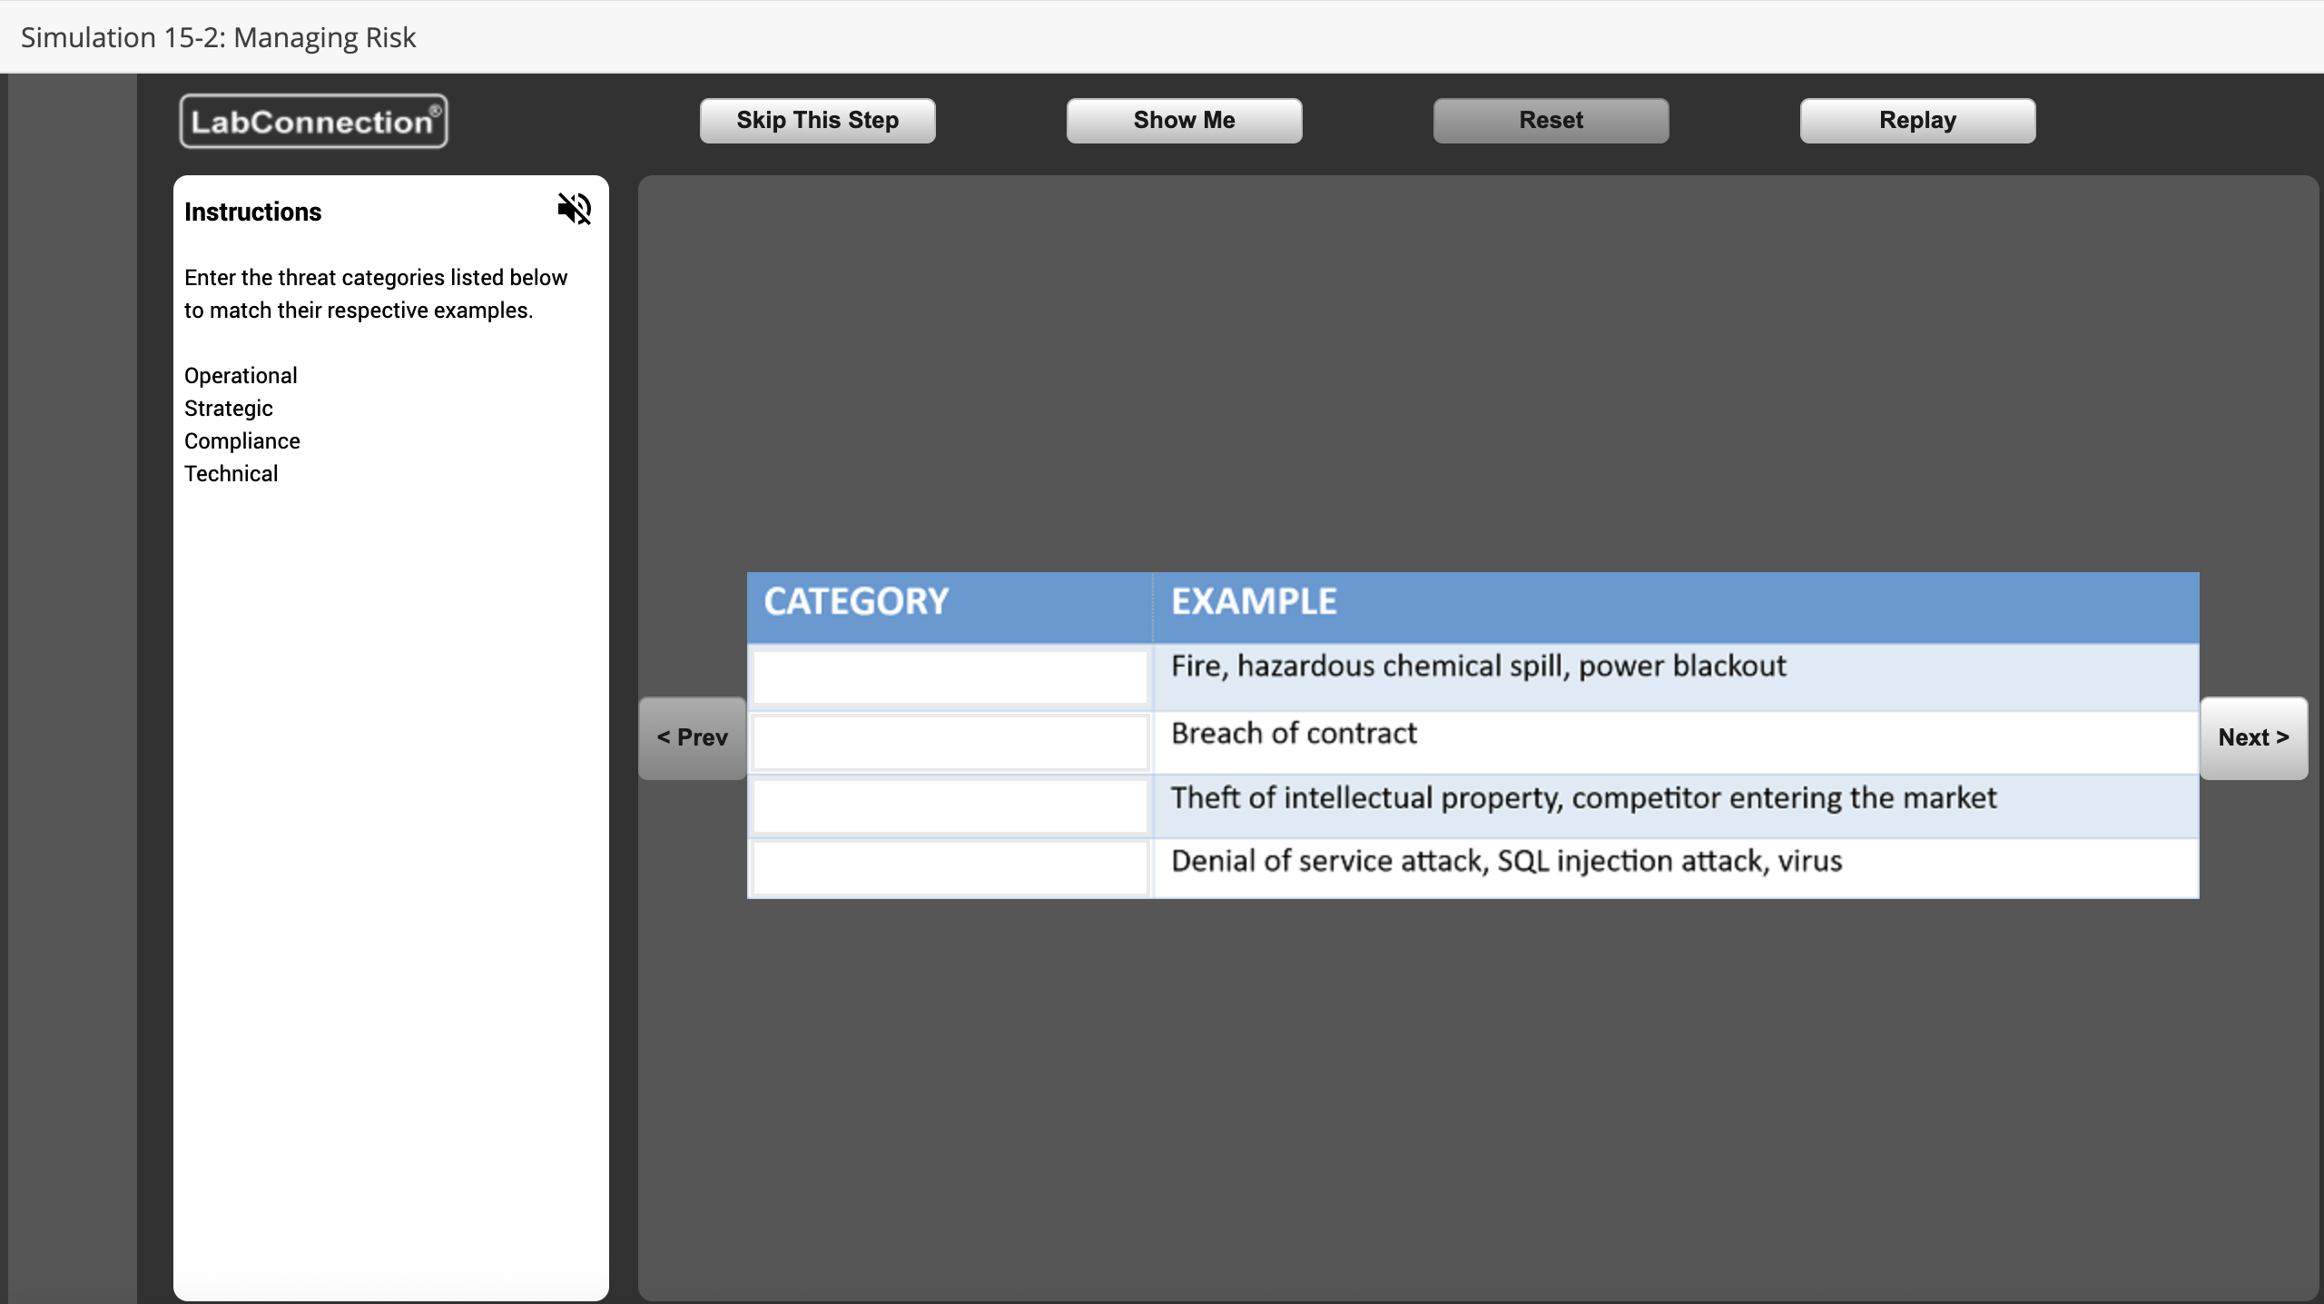
Task: Click the EXAMPLE column header
Action: [1254, 602]
